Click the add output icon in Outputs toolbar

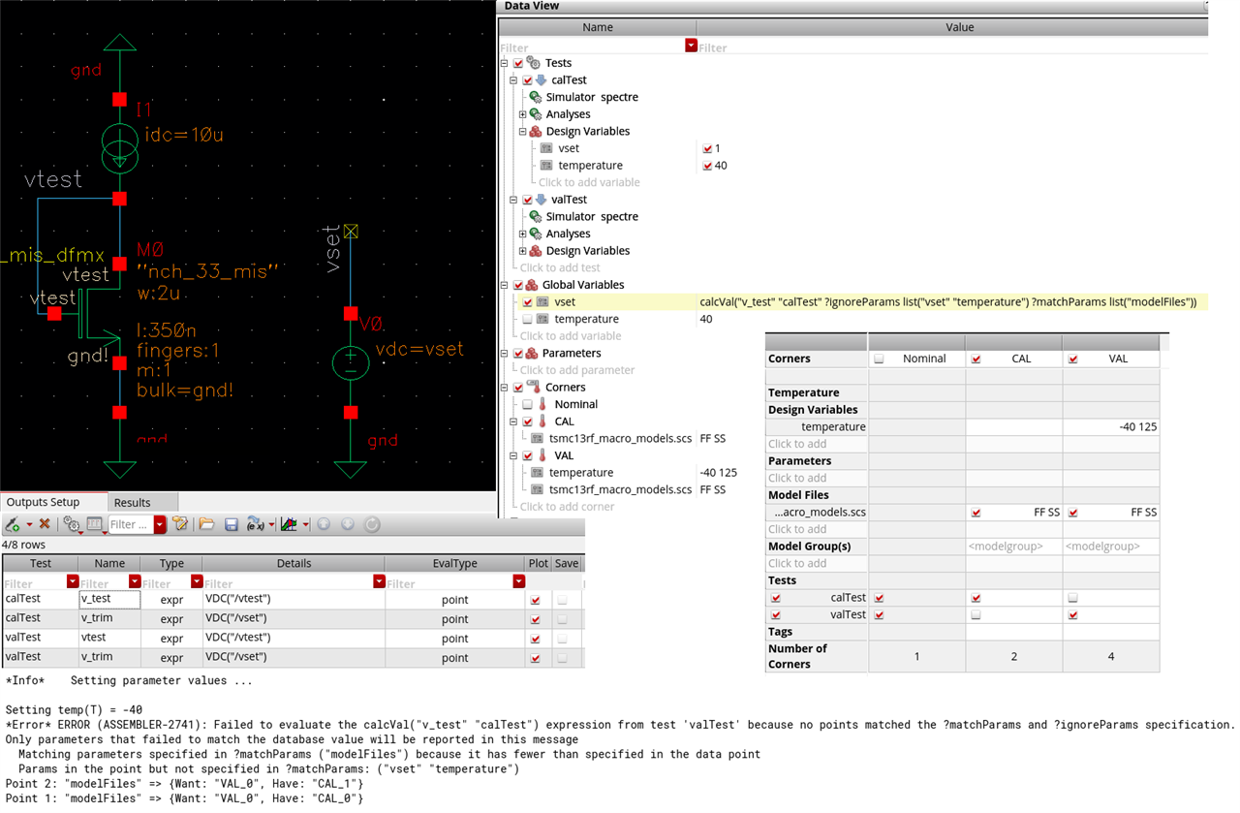click(13, 524)
